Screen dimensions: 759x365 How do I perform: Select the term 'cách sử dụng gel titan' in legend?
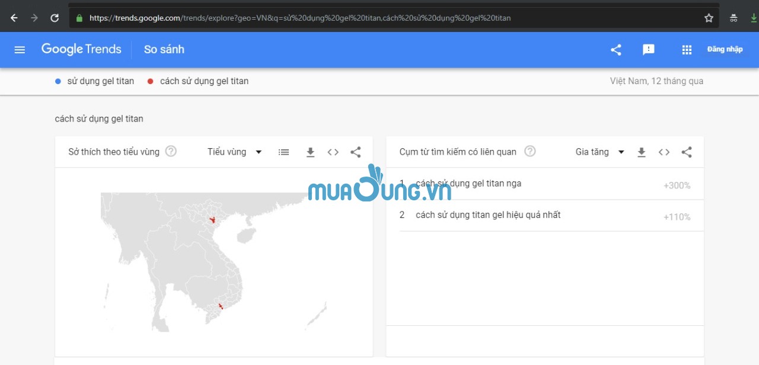tap(204, 81)
